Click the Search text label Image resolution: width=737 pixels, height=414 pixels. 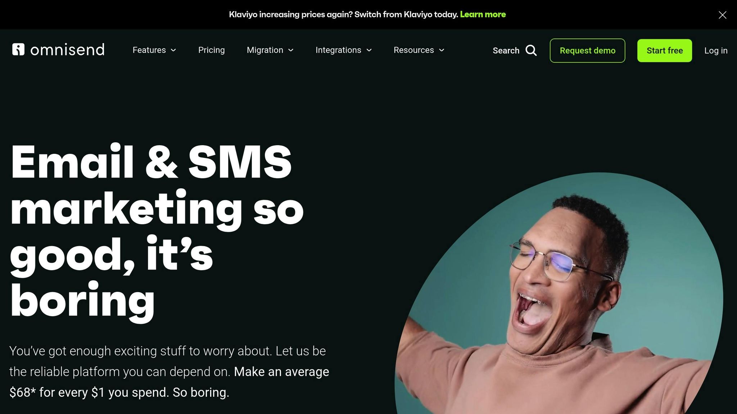pos(506,51)
